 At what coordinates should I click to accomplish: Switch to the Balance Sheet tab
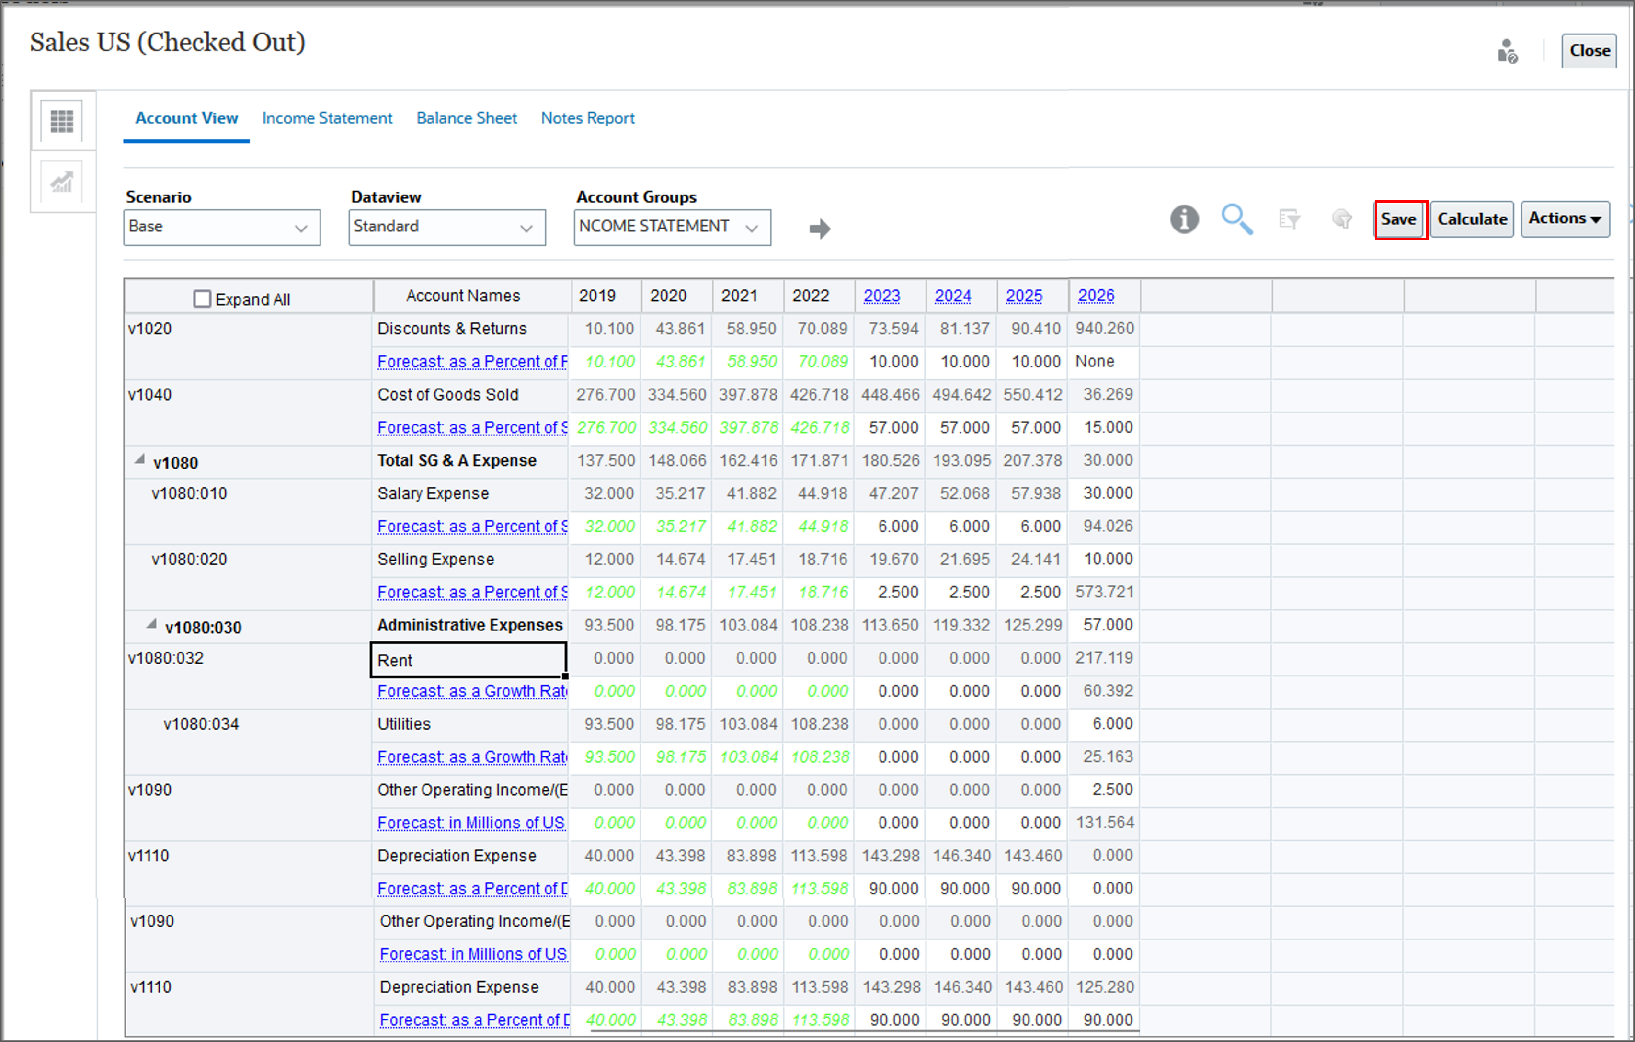(x=467, y=118)
